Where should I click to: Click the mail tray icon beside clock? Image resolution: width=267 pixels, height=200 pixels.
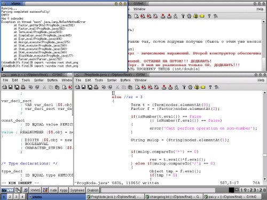(x=237, y=190)
